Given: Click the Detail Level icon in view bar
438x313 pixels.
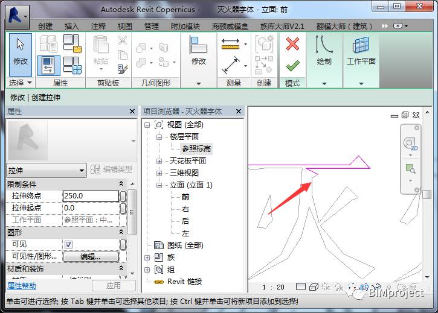Looking at the screenshot, I should click(301, 286).
